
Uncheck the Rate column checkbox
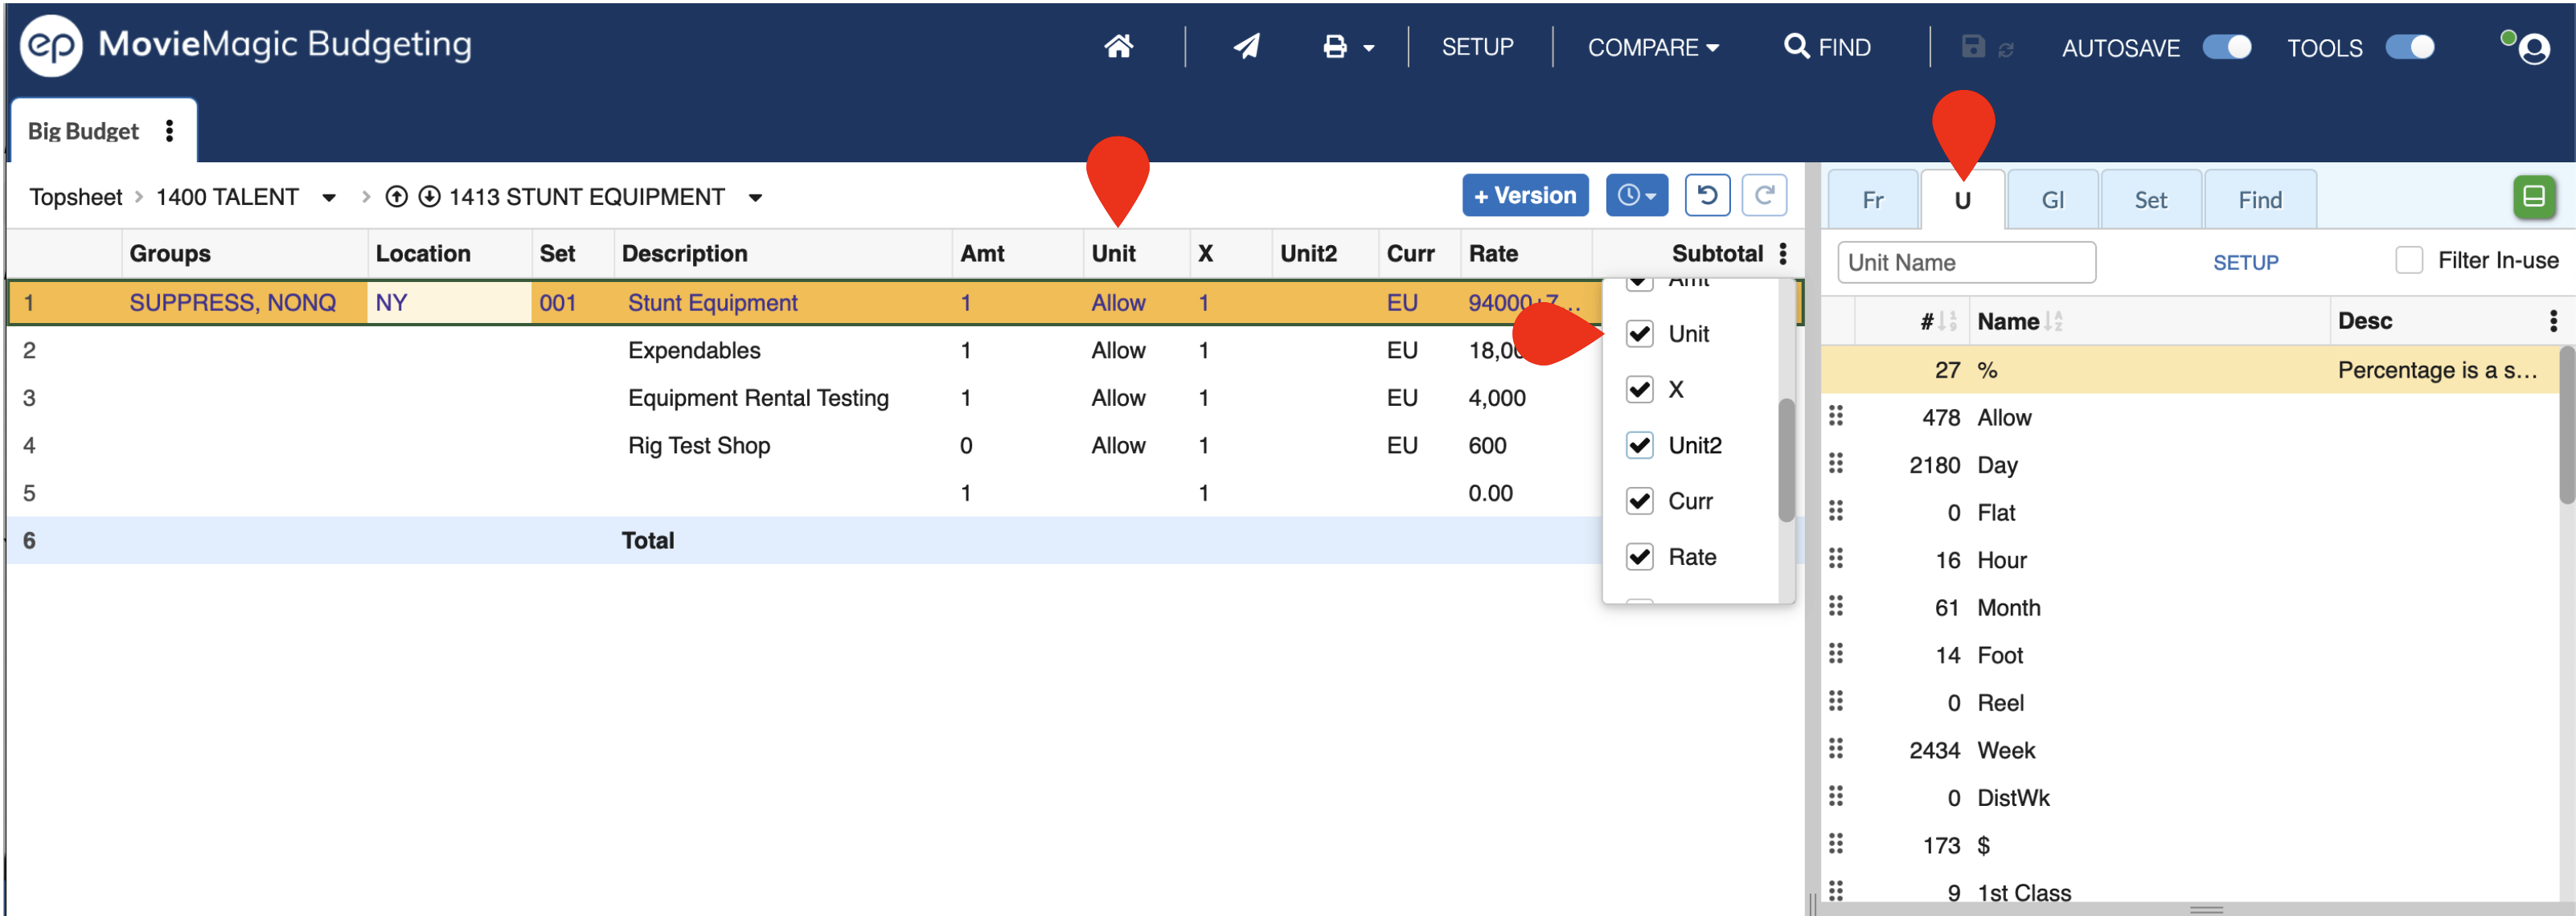click(x=1639, y=558)
